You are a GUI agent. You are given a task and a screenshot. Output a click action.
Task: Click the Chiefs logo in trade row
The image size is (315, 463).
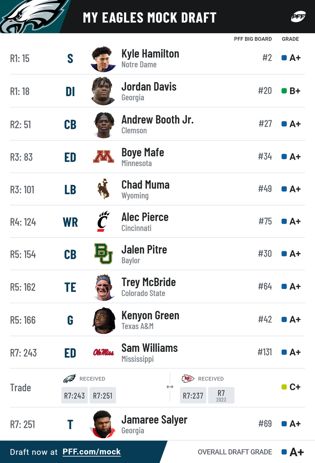pos(188,379)
